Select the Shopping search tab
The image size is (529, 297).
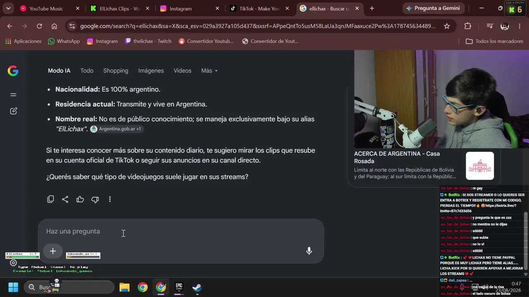click(116, 71)
